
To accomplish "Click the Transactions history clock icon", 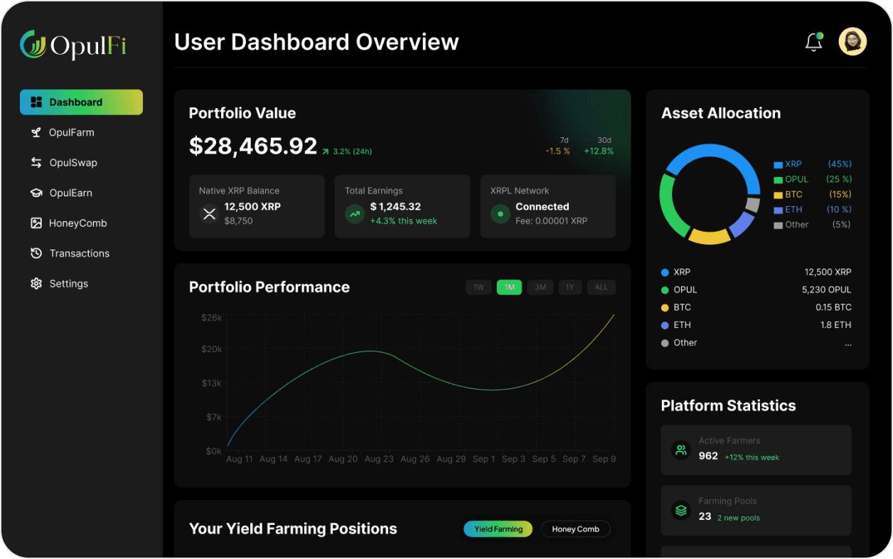I will 36,253.
